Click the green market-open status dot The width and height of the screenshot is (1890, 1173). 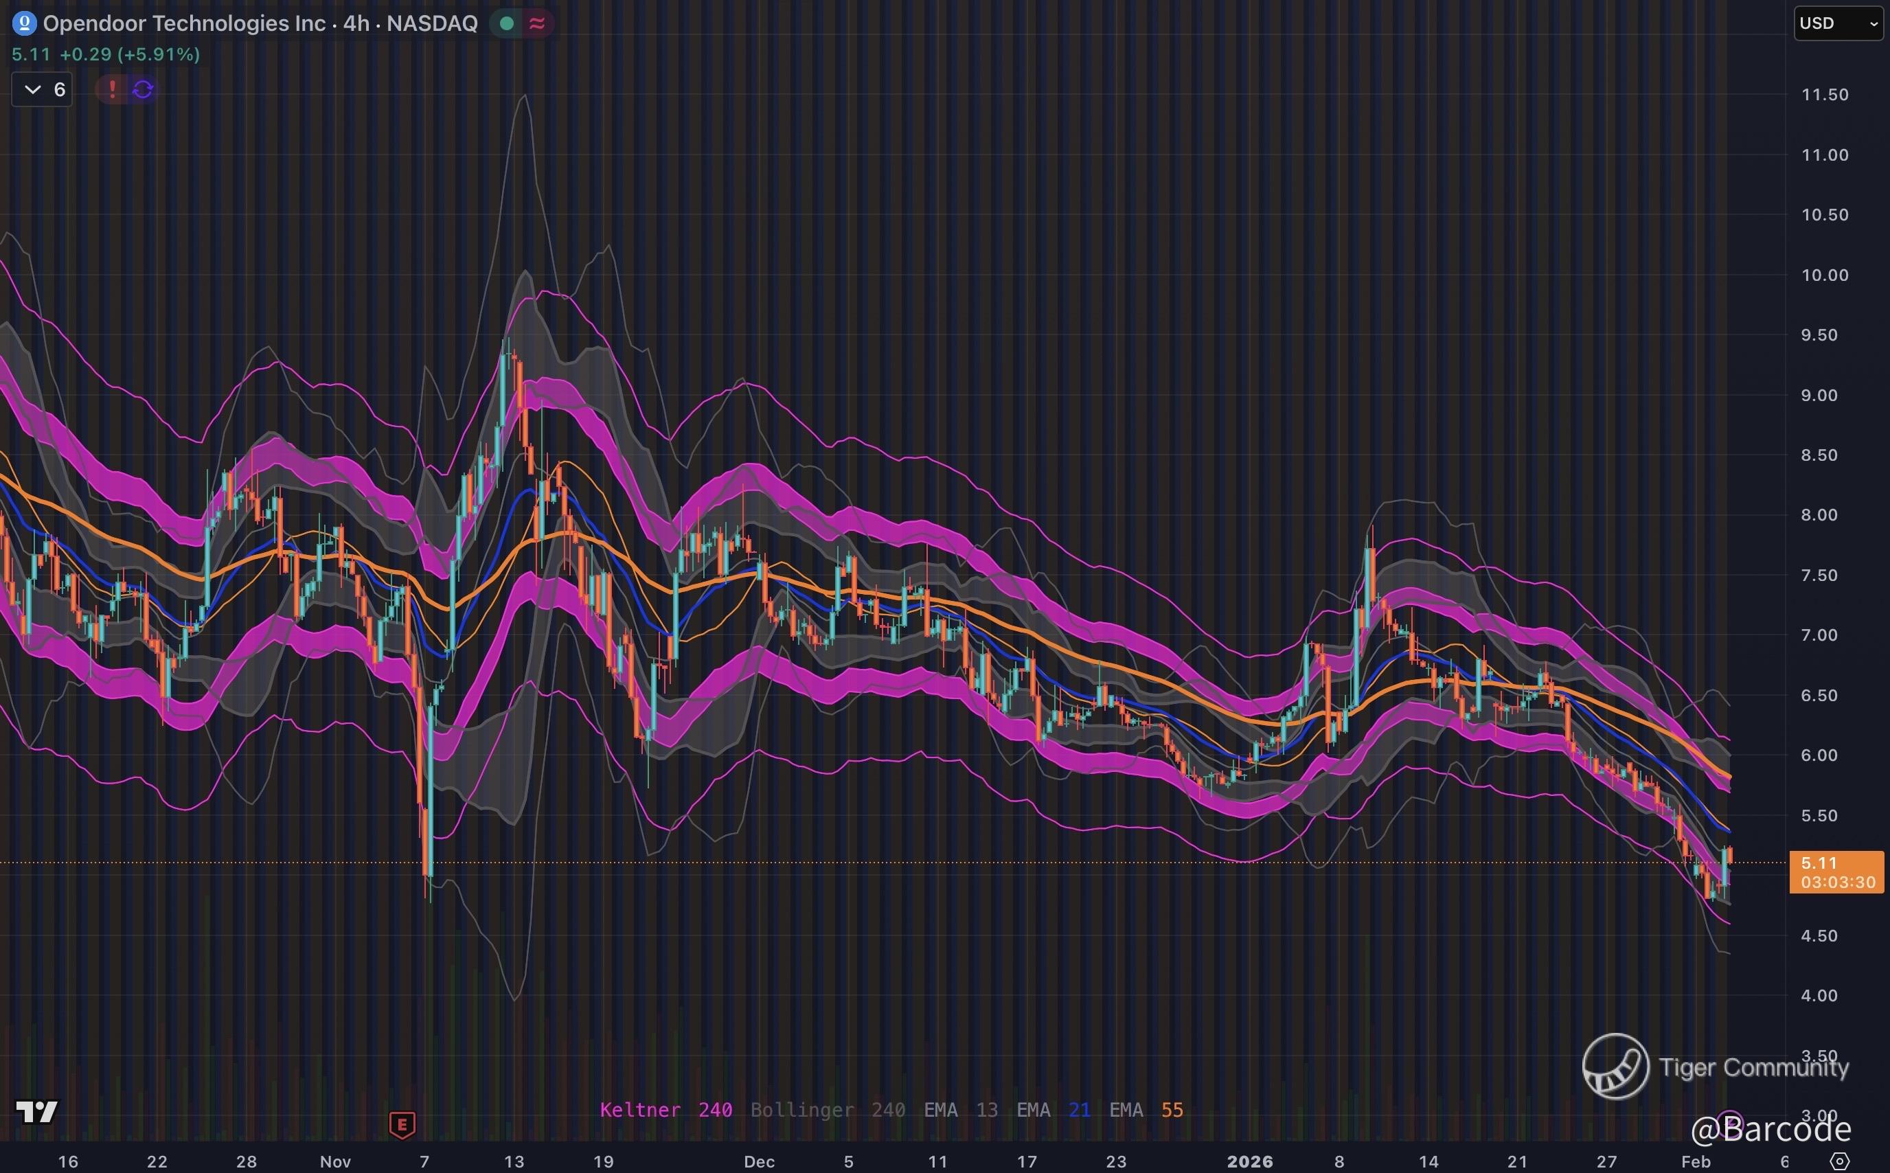coord(508,23)
